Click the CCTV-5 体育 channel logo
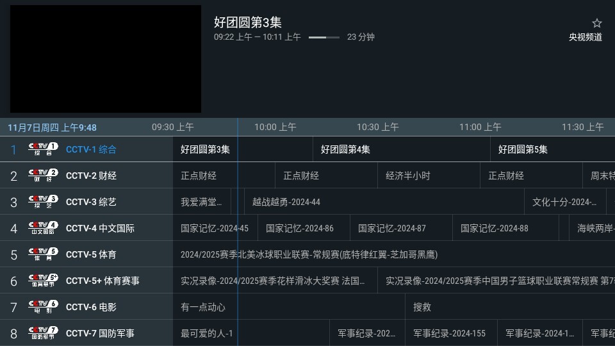Image resolution: width=615 pixels, height=346 pixels. [43, 254]
